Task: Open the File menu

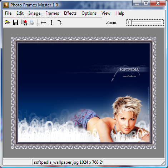Action: (8, 13)
